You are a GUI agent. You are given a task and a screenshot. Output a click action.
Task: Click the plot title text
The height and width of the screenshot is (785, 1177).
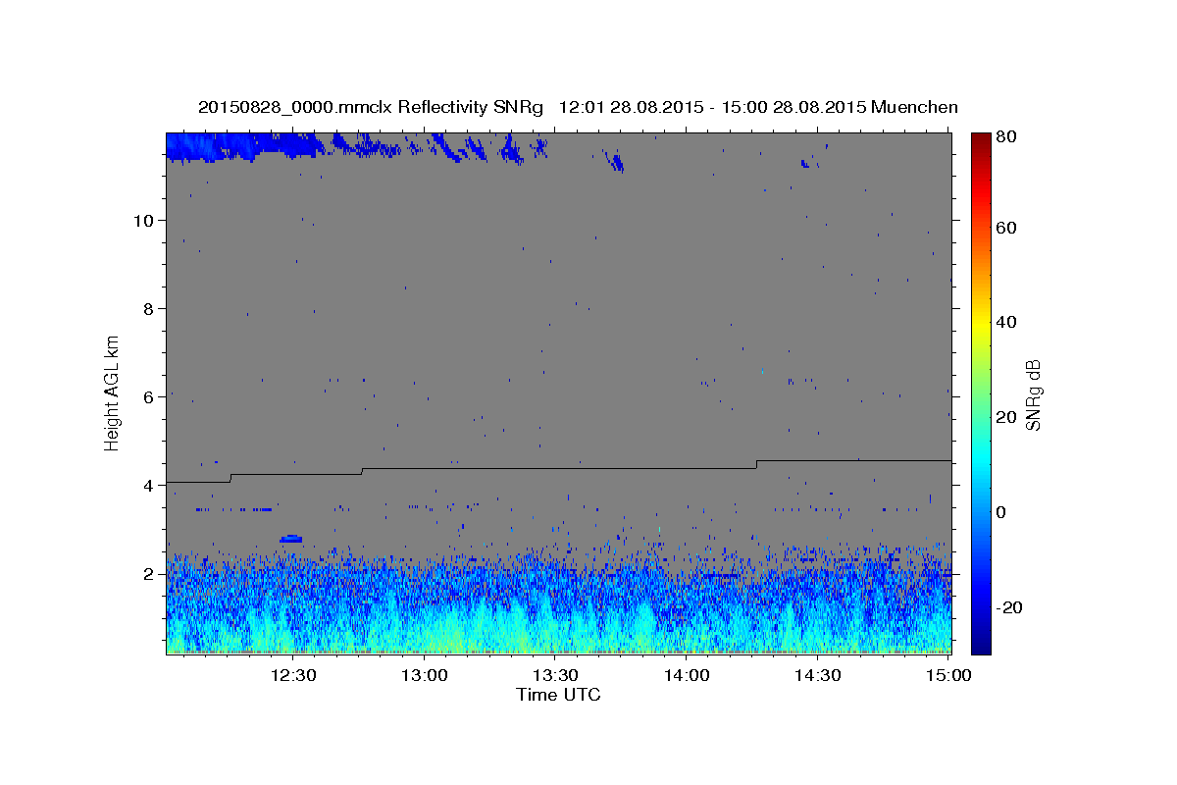[578, 107]
